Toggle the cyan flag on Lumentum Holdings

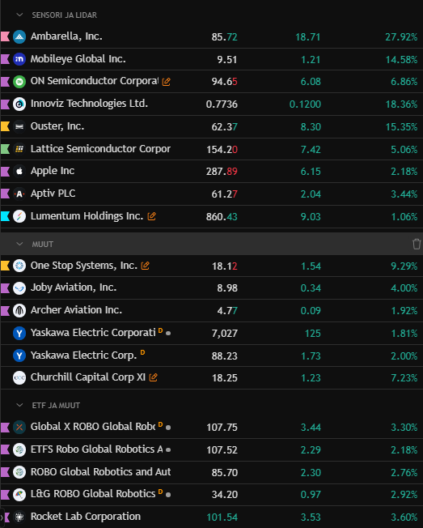5,216
